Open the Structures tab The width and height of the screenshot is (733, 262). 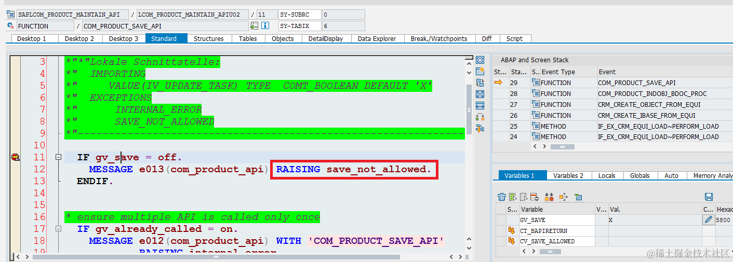click(x=209, y=38)
